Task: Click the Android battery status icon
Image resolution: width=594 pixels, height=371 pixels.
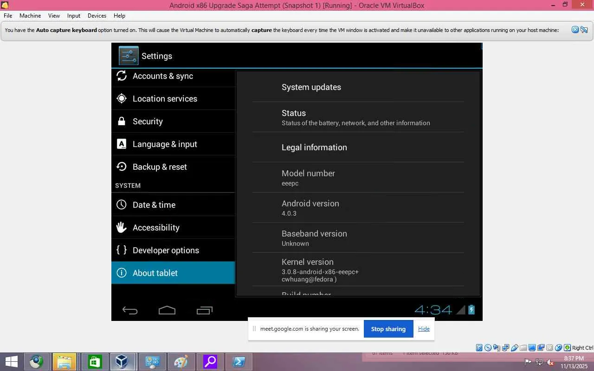Action: pos(471,310)
